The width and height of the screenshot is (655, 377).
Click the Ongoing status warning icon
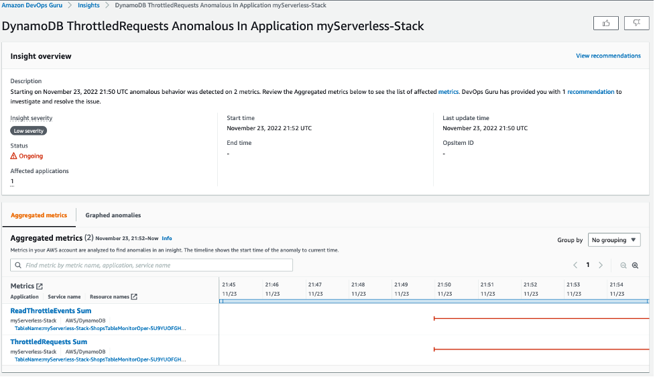pyautogui.click(x=14, y=156)
